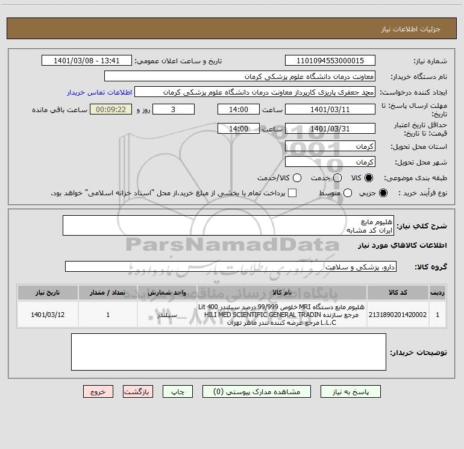Screen dimensions: 464x449
Task: Click the تاریخ نیاز column header
Action: tap(48, 292)
